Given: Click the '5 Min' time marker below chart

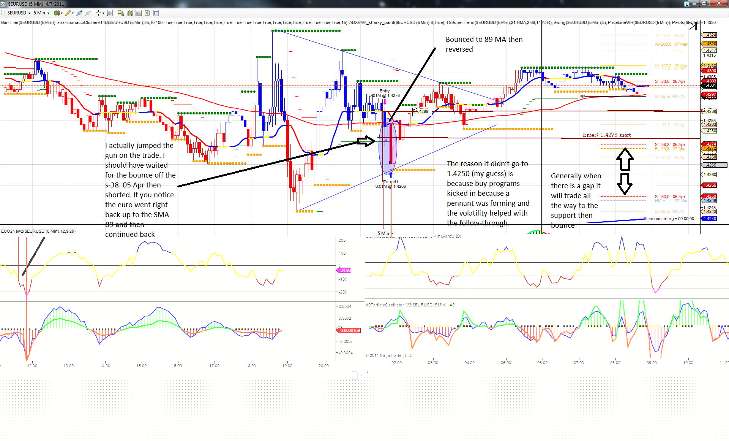Looking at the screenshot, I should 384,233.
